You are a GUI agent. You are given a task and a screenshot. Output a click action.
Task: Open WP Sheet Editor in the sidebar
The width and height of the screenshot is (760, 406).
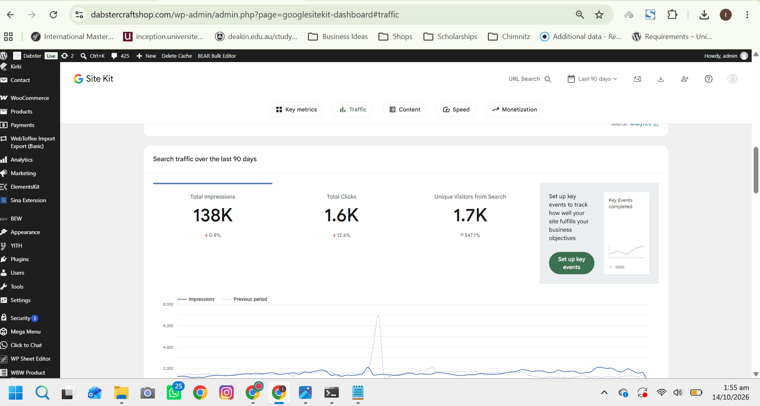click(x=30, y=359)
